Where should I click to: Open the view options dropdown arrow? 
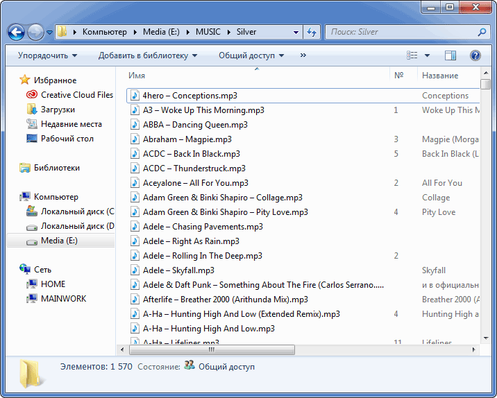427,55
